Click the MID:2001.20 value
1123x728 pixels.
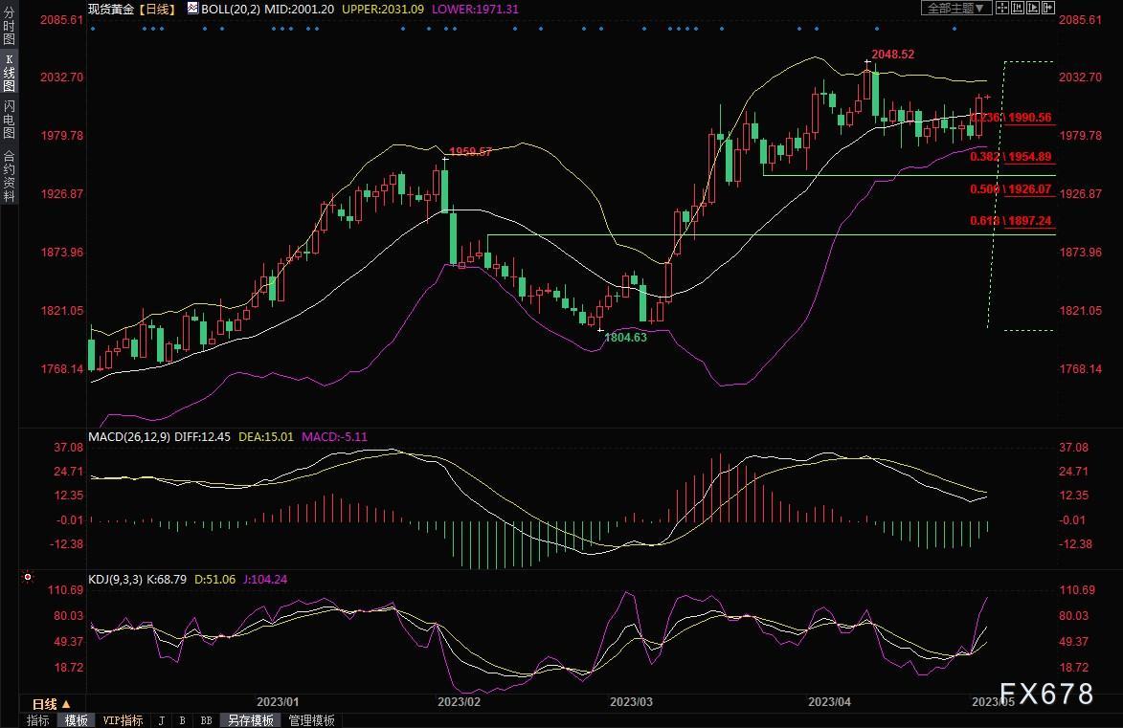[x=300, y=10]
